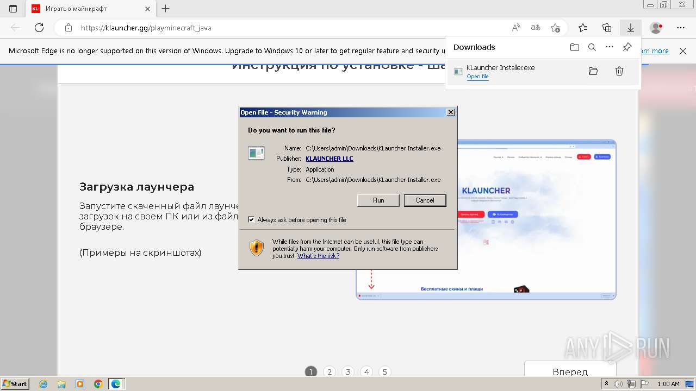Add this page to favorites

coord(555,28)
